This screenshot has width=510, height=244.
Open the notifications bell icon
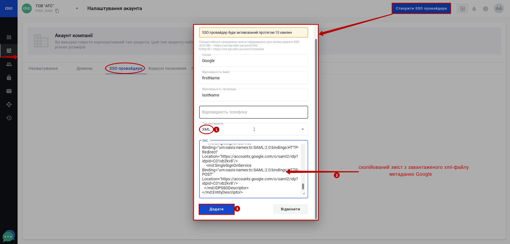point(474,9)
